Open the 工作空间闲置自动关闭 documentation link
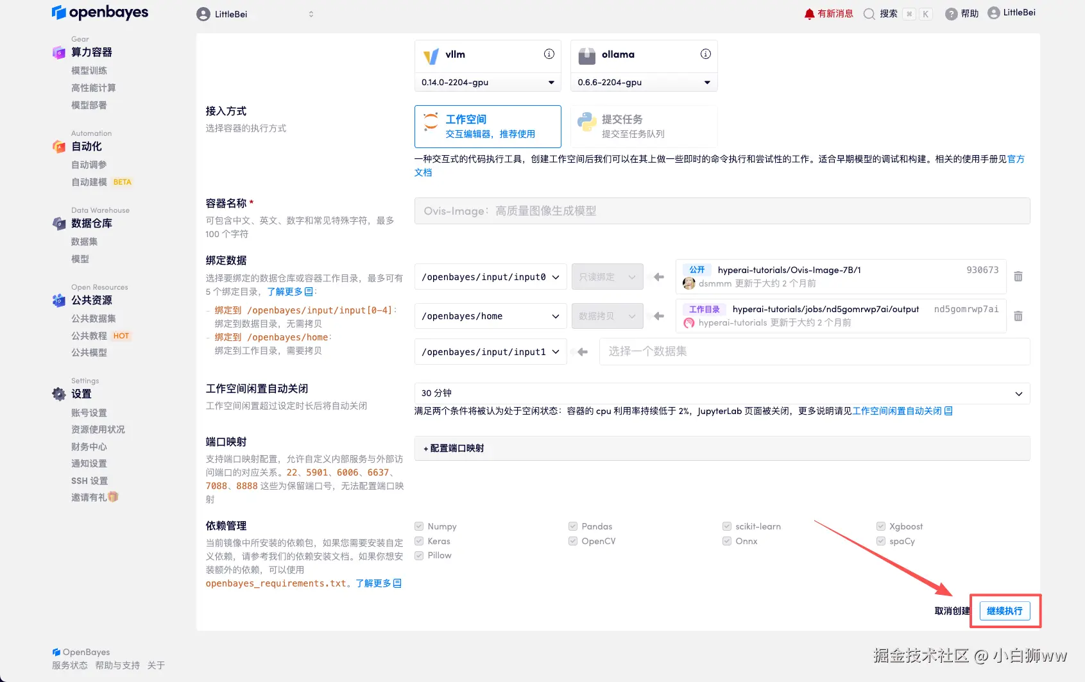 [x=902, y=411]
